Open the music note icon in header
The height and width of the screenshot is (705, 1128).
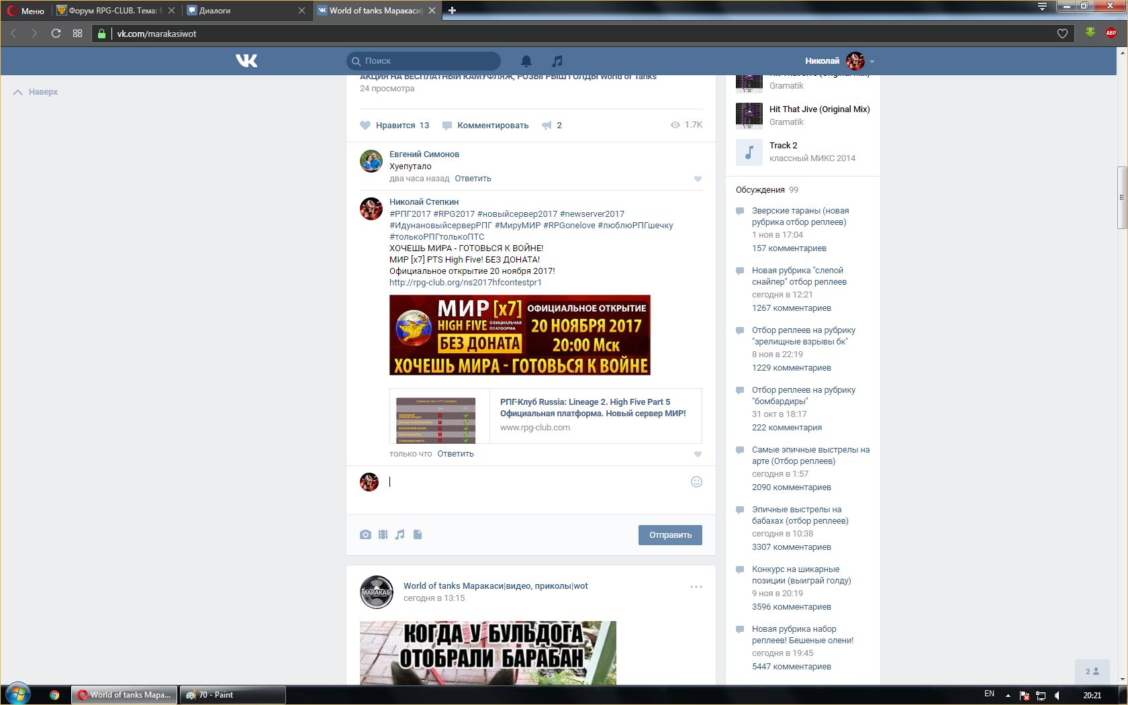point(557,60)
